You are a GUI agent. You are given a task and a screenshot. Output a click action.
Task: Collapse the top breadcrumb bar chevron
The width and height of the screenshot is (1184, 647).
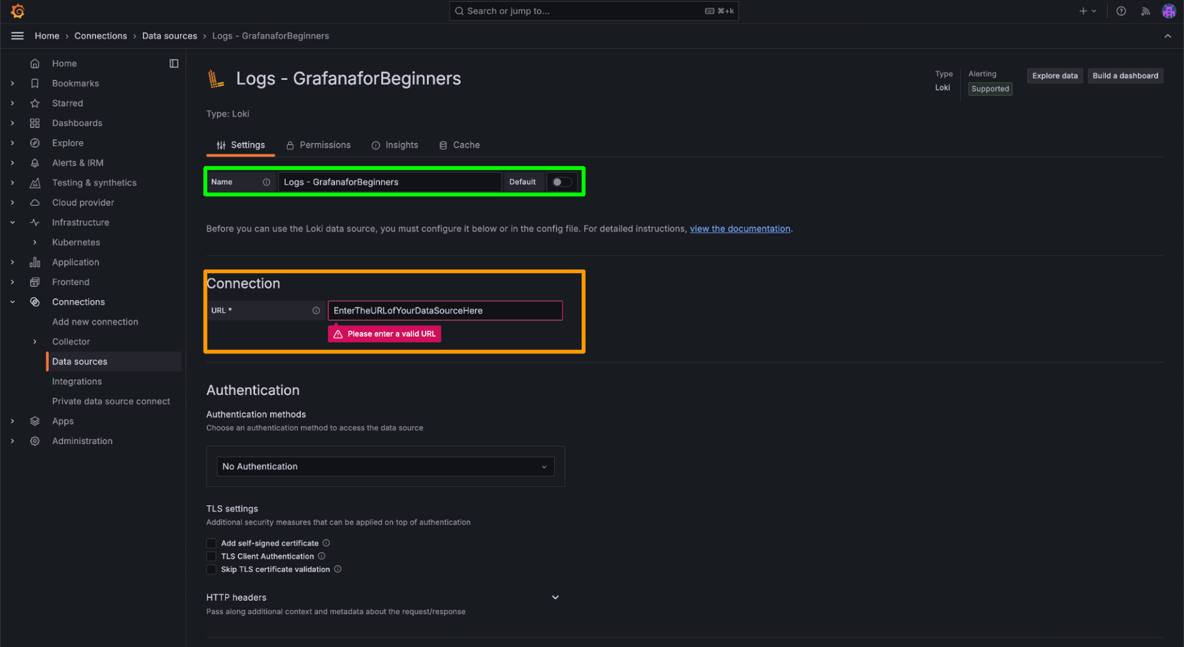pyautogui.click(x=1167, y=36)
